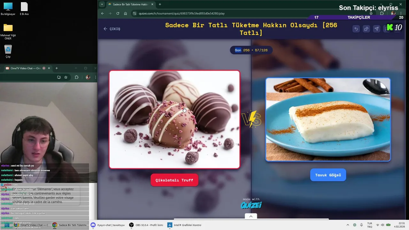
Task: Choose the Çikolatalı Truff button
Action: pos(174,180)
